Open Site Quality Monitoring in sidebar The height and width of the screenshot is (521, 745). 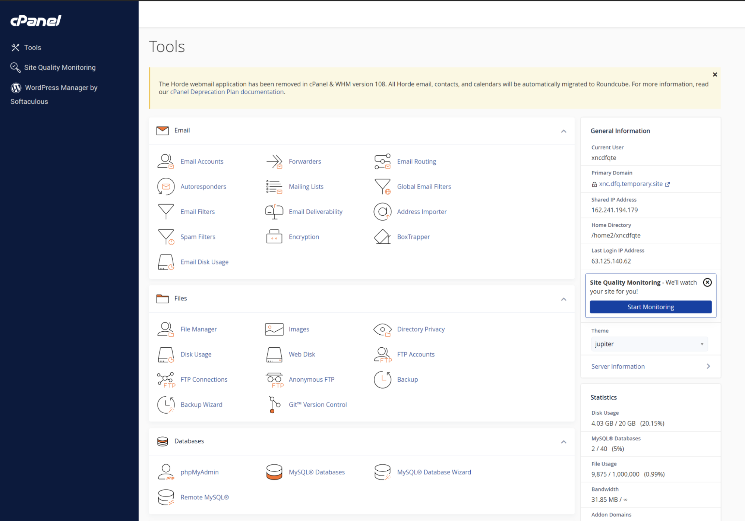tap(53, 67)
